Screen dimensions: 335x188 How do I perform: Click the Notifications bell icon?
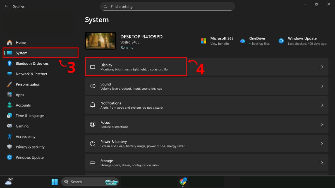93,105
